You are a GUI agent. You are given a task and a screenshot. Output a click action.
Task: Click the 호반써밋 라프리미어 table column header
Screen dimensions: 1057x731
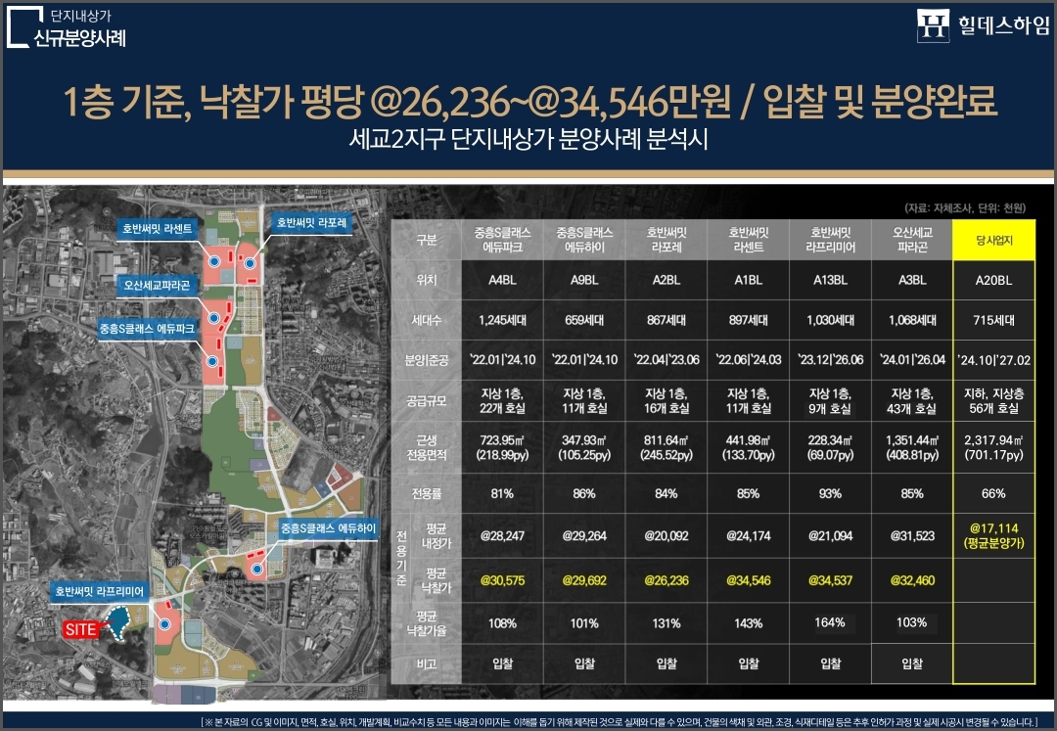pyautogui.click(x=831, y=240)
